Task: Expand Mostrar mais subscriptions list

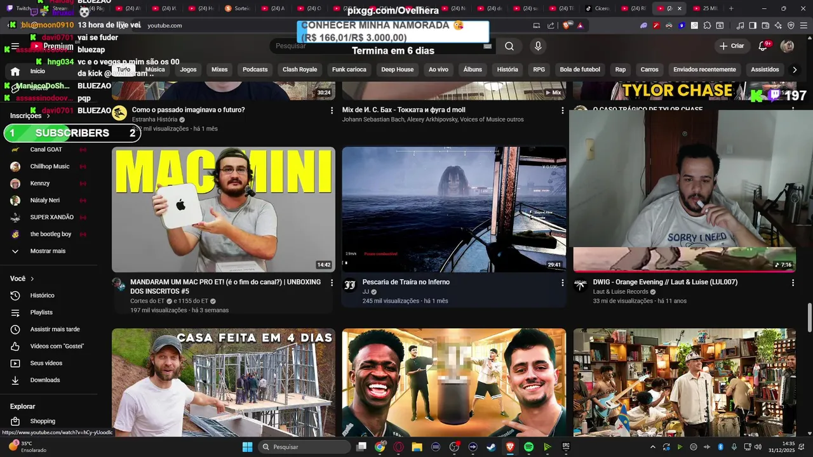Action: point(49,251)
